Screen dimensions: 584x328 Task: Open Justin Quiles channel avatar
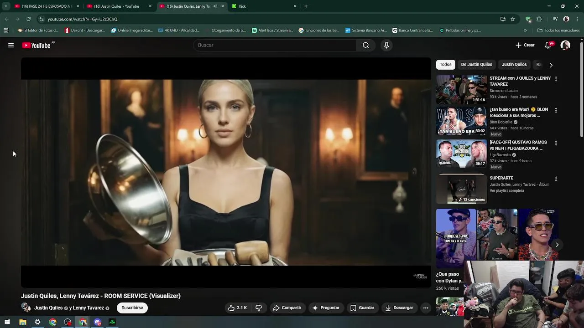(26, 308)
